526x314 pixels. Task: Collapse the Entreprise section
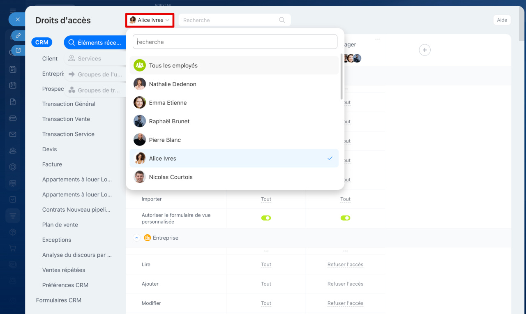pyautogui.click(x=137, y=238)
